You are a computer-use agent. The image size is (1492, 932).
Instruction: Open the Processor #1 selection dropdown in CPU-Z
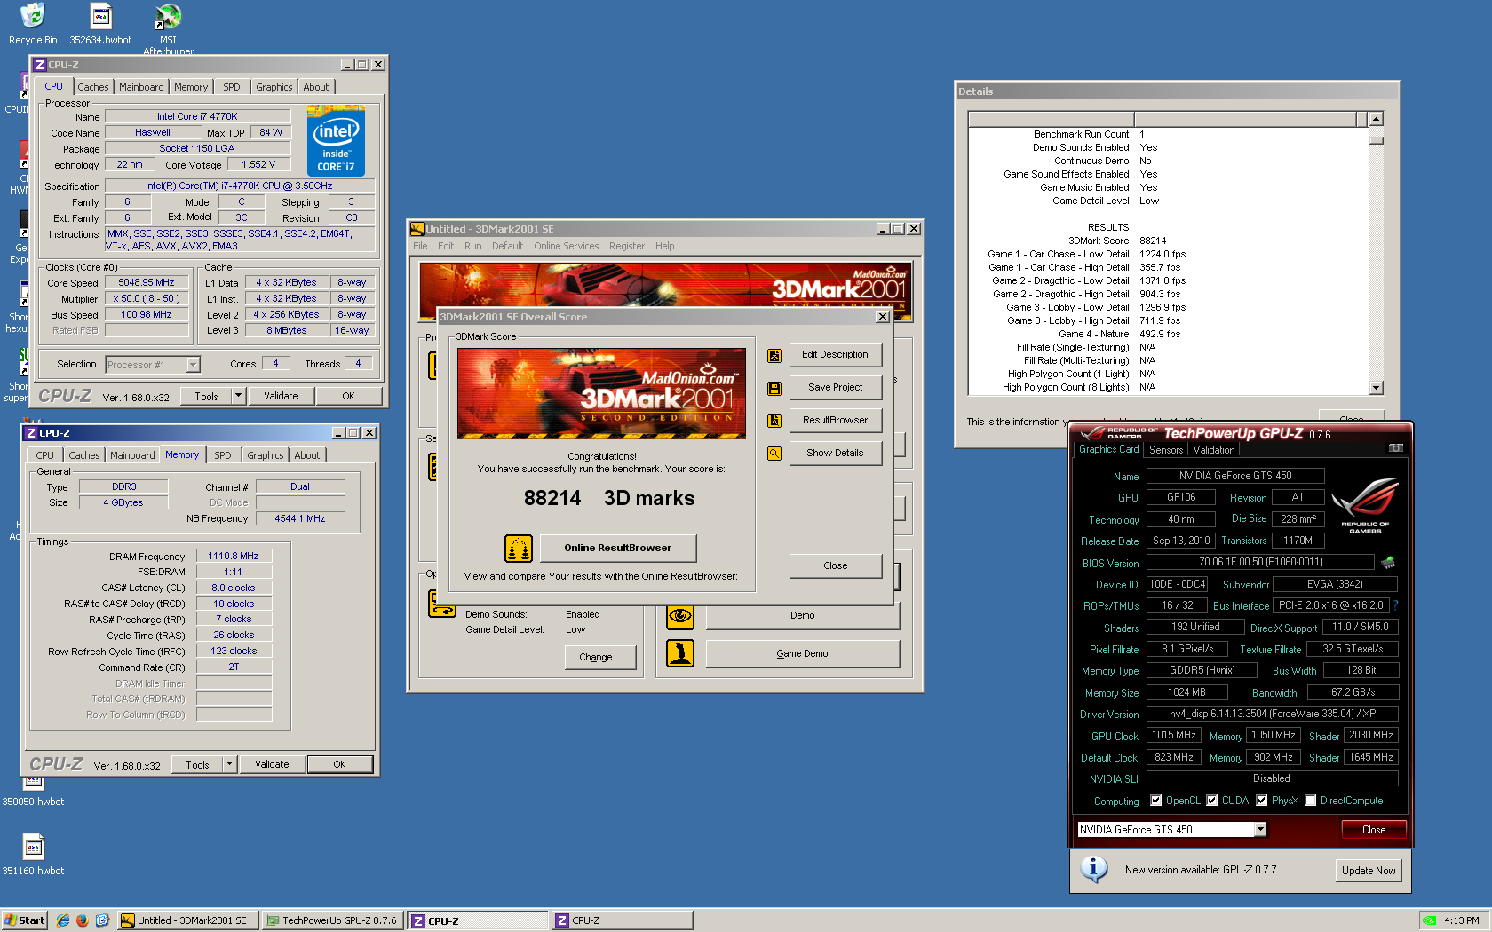[193, 365]
